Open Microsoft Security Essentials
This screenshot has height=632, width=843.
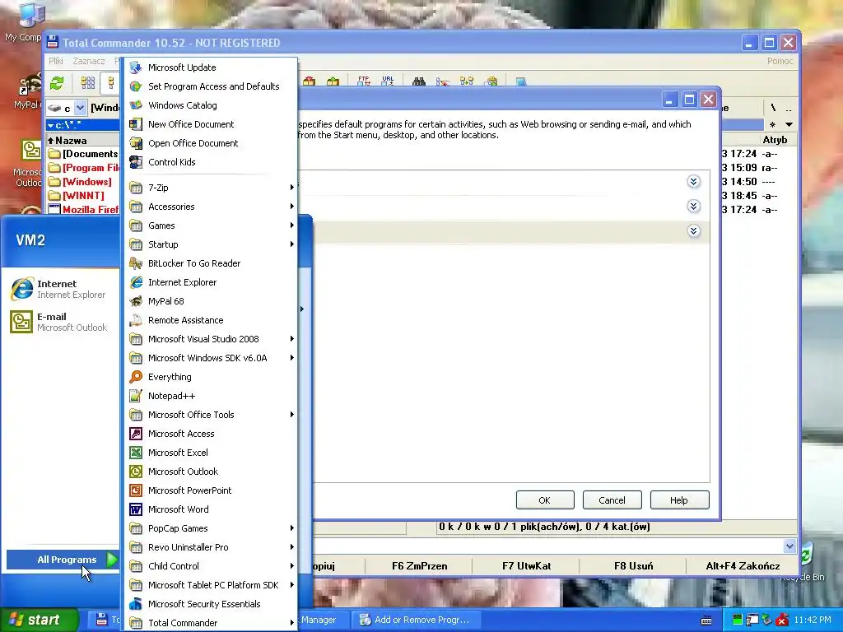(211, 604)
